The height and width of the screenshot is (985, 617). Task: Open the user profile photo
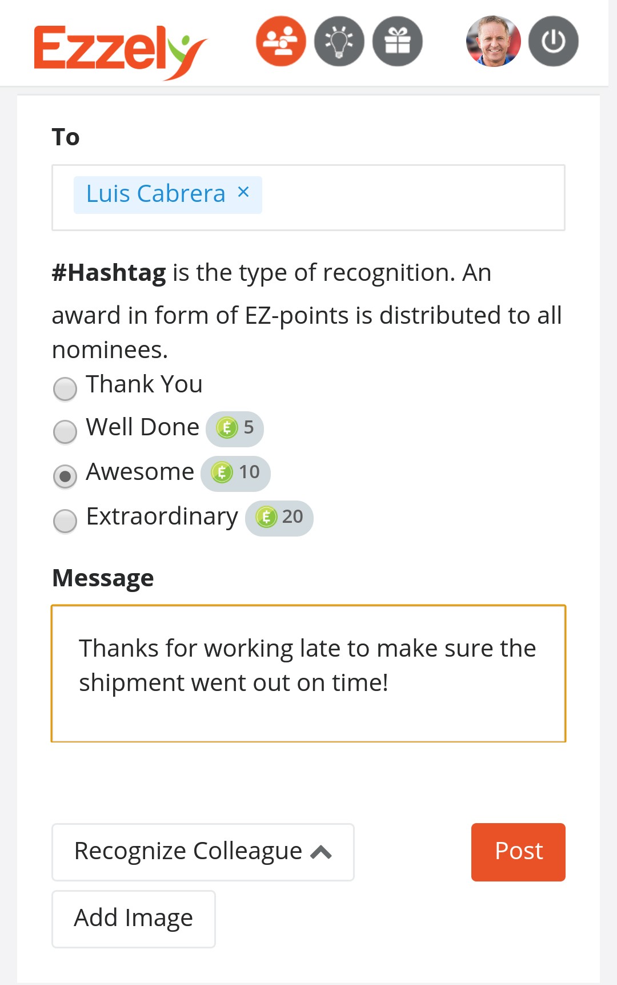point(494,41)
